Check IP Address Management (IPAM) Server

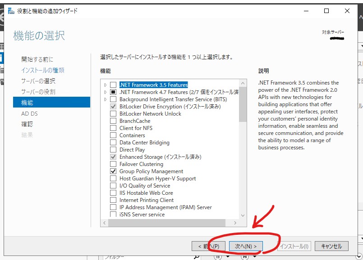click(x=113, y=207)
